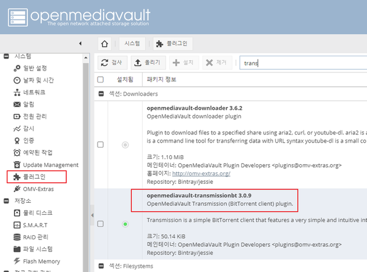Click '크기: 1.10 MiB' text
The width and height of the screenshot is (367, 272).
[x=165, y=157]
